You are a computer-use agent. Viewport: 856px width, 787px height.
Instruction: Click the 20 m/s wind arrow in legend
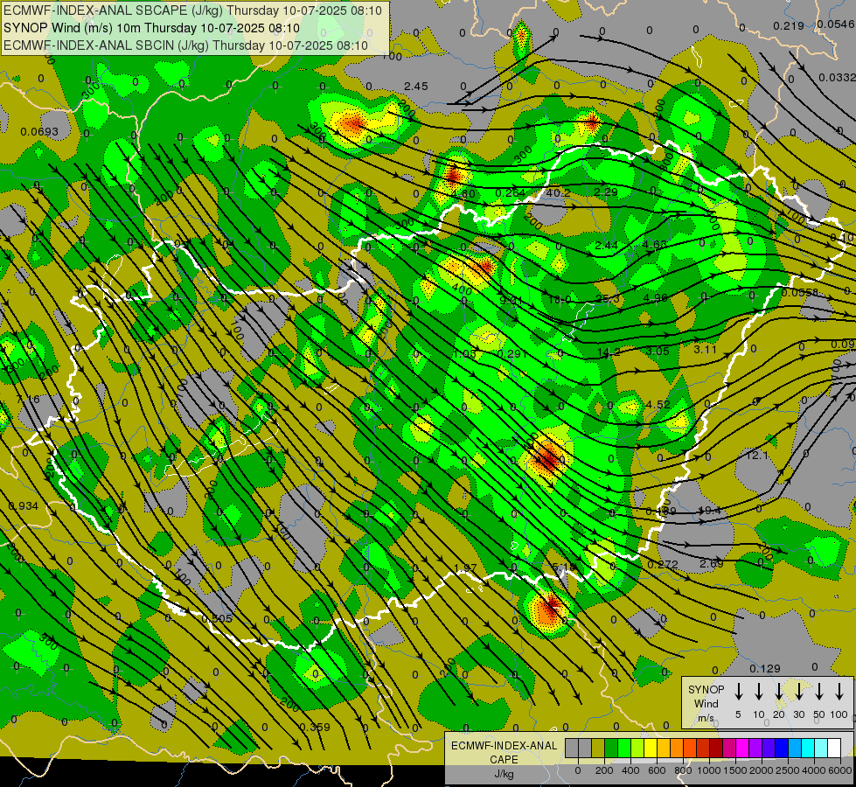(779, 692)
